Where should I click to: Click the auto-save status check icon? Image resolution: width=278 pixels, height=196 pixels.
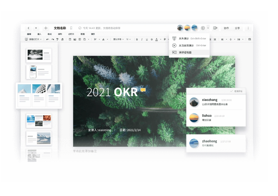coord(80,28)
